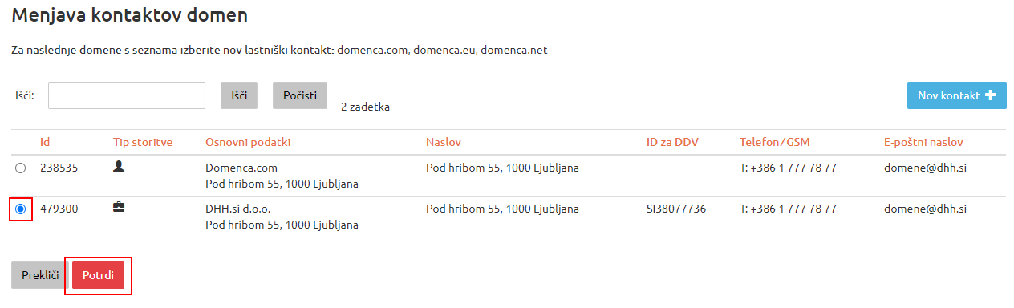This screenshot has width=1014, height=308.
Task: Click the Išči search button
Action: coord(239,95)
